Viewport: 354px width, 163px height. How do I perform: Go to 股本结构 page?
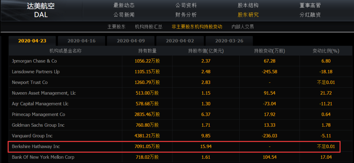click(248, 6)
